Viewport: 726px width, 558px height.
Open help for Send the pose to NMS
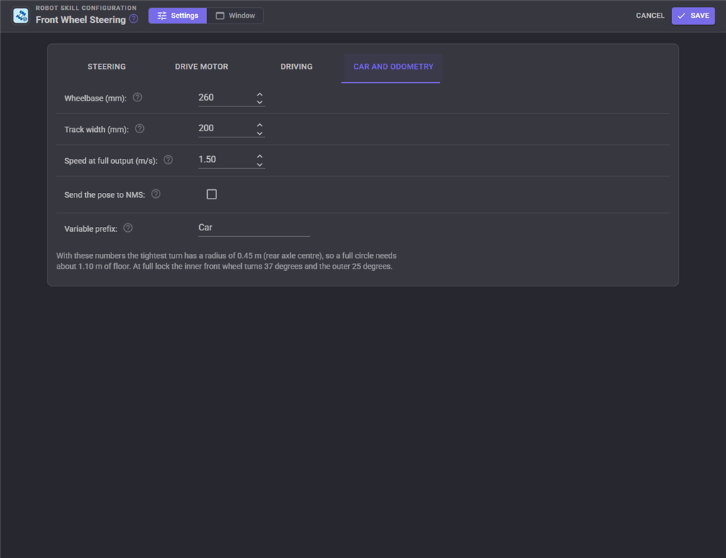(156, 194)
